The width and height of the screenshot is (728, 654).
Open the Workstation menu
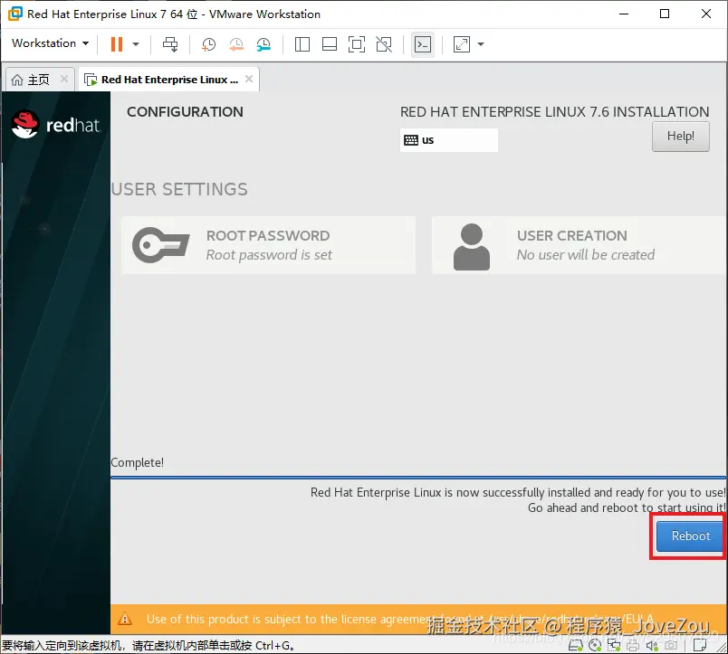click(50, 43)
